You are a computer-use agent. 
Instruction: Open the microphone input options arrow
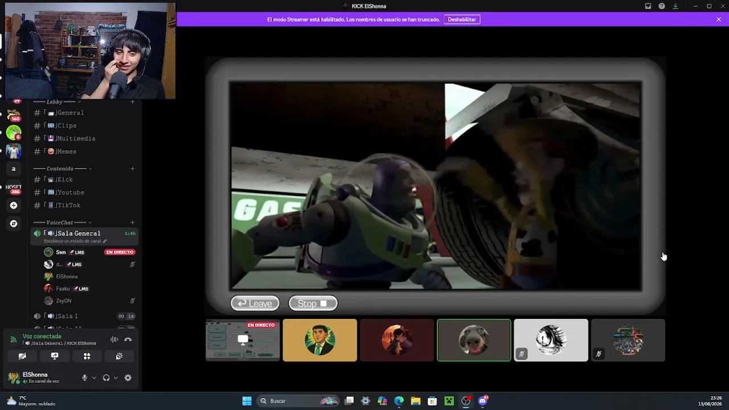pyautogui.click(x=94, y=378)
